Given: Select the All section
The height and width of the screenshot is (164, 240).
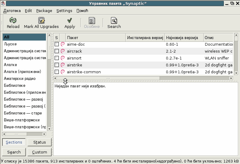Looking at the screenshot, I should (x=24, y=37).
